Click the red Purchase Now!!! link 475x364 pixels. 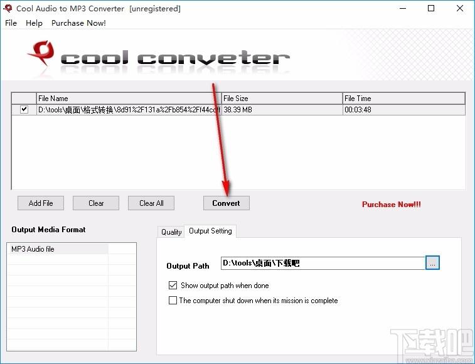(x=392, y=204)
